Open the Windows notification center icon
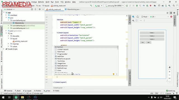The image size is (179, 100). 175,97
